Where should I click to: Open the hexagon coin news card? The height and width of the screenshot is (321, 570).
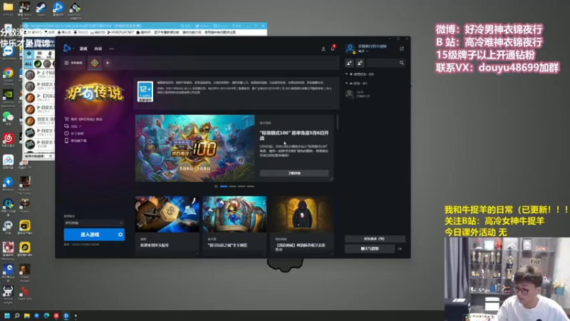[167, 225]
